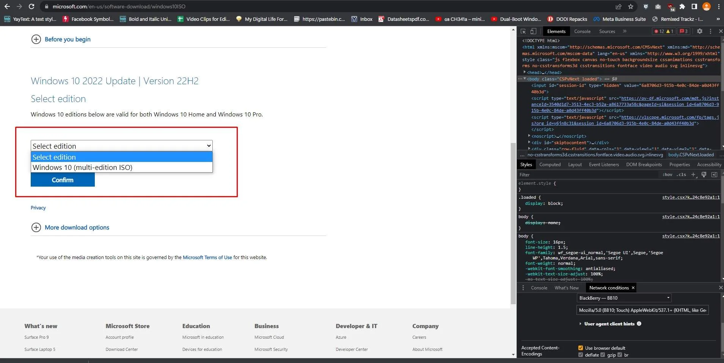
Task: Switch to the Sources tab
Action: click(x=607, y=31)
